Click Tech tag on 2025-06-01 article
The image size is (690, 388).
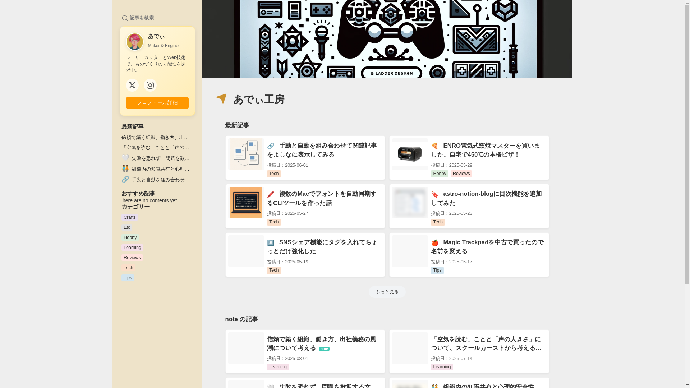(274, 174)
